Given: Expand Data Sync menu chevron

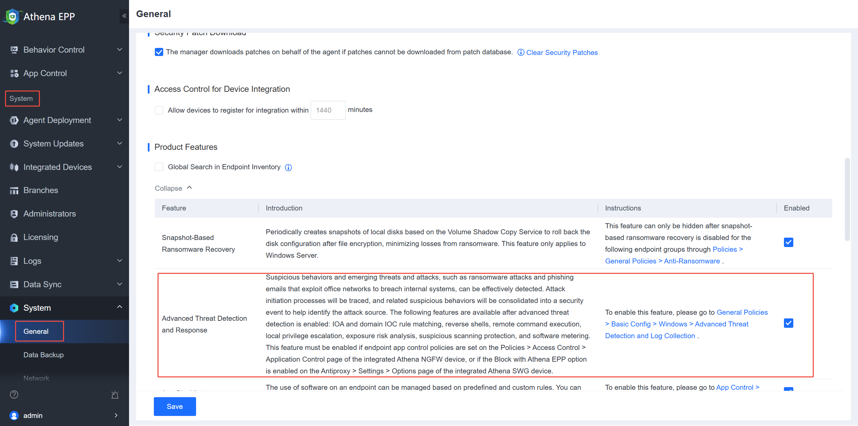Looking at the screenshot, I should (x=120, y=284).
